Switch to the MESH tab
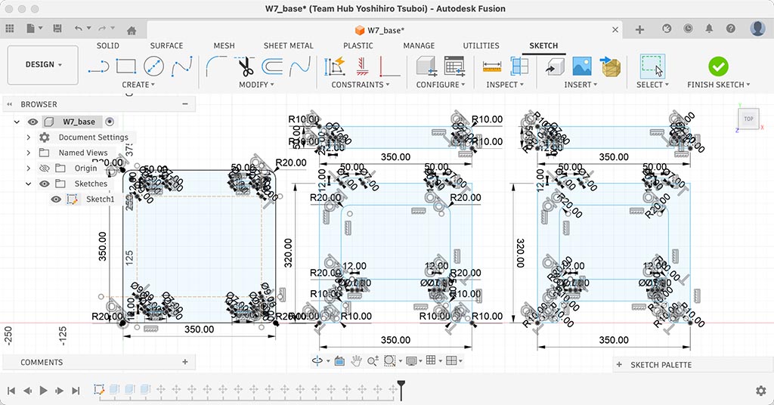The width and height of the screenshot is (774, 405). point(224,45)
